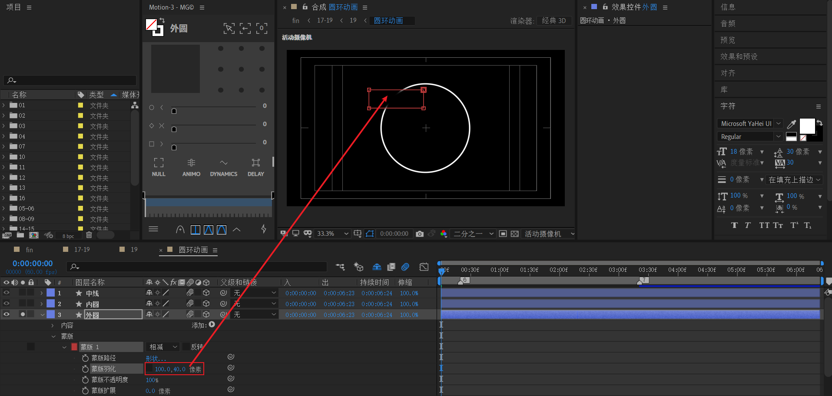Viewport: 832px width, 396px height.
Task: Click the 8 bpc color depth button
Action: click(68, 236)
